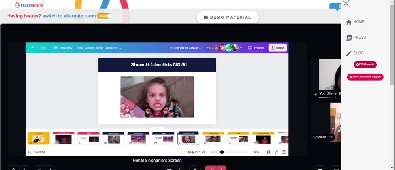395x170 pixels.
Task: Select slide thumbnail 22
Action: [213, 138]
